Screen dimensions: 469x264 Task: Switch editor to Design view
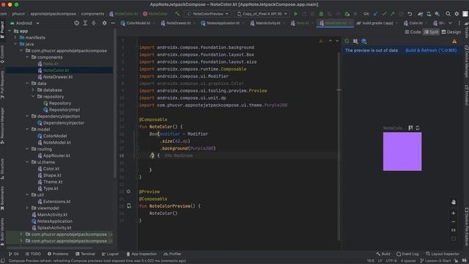(x=451, y=32)
